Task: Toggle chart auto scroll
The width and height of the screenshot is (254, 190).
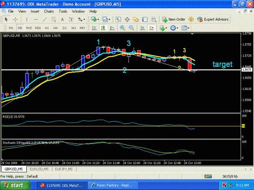Action: click(x=143, y=28)
